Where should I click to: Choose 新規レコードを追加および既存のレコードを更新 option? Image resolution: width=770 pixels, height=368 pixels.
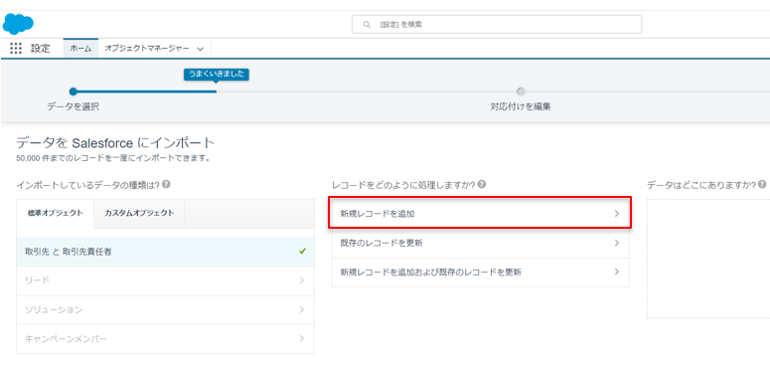point(480,273)
